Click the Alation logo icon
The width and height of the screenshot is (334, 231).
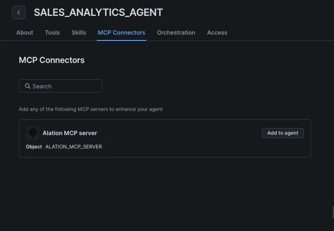coord(33,133)
